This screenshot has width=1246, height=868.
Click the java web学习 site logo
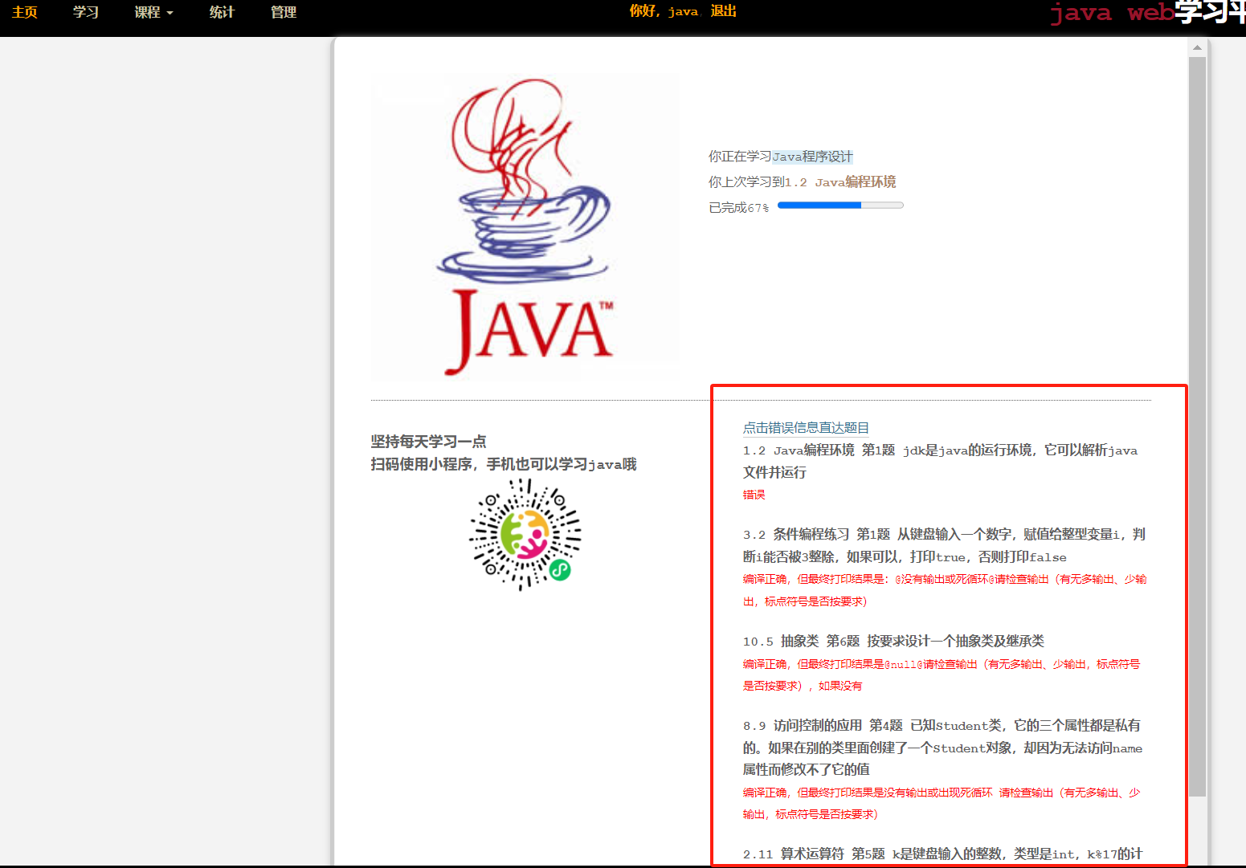(1147, 12)
